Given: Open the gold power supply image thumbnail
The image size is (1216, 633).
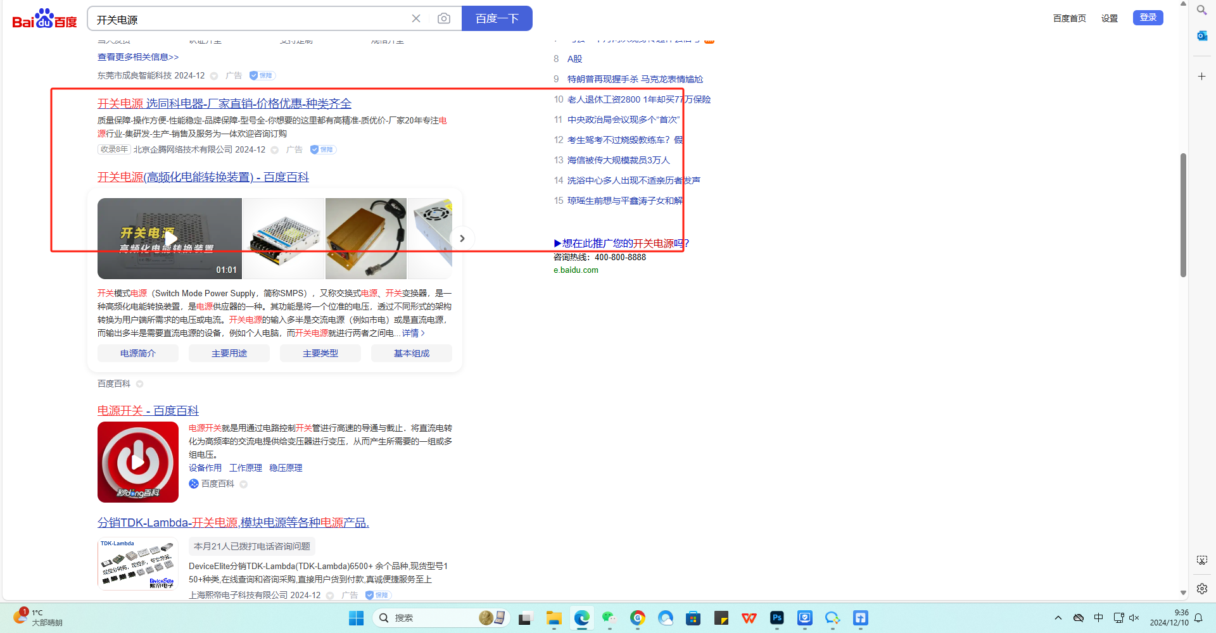Looking at the screenshot, I should [366, 239].
